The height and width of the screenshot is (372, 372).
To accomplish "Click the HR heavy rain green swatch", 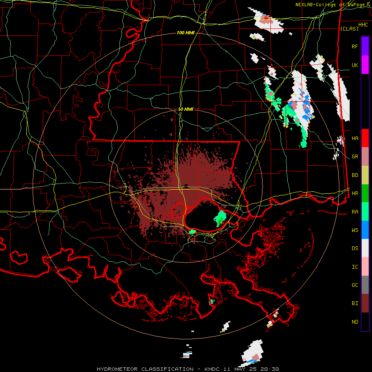I will click(365, 193).
